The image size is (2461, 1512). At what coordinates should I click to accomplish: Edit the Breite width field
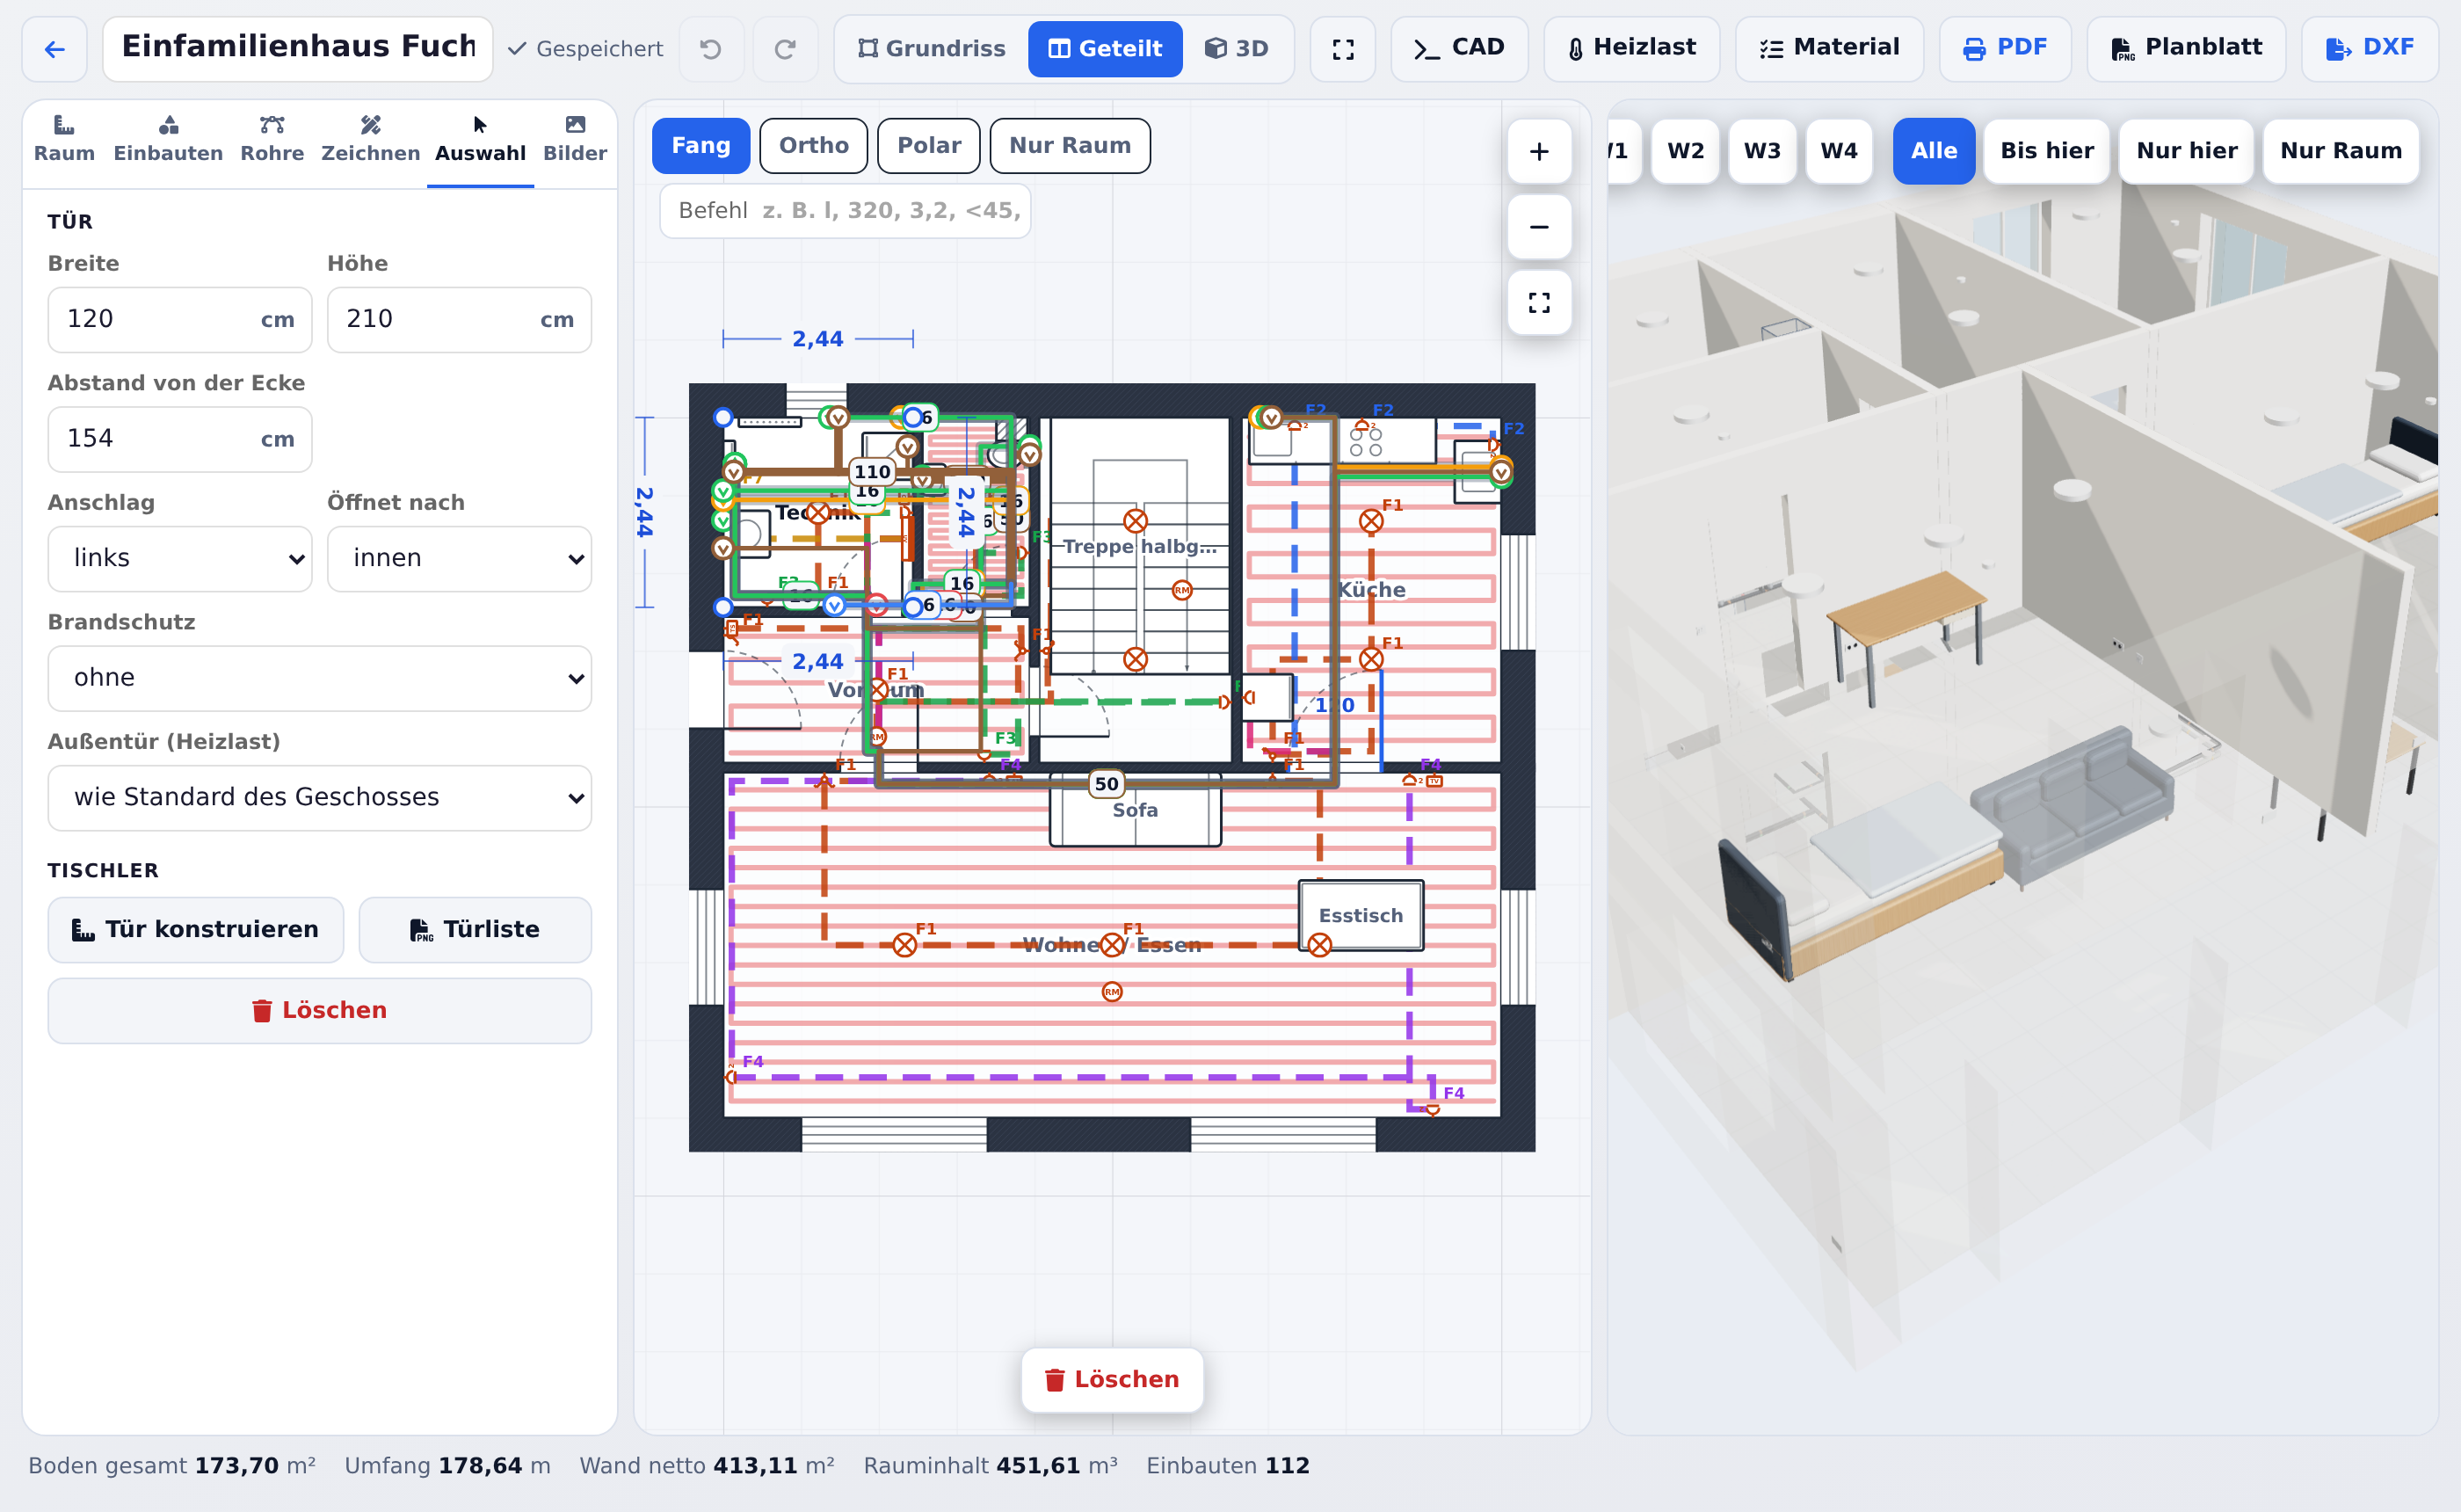180,319
